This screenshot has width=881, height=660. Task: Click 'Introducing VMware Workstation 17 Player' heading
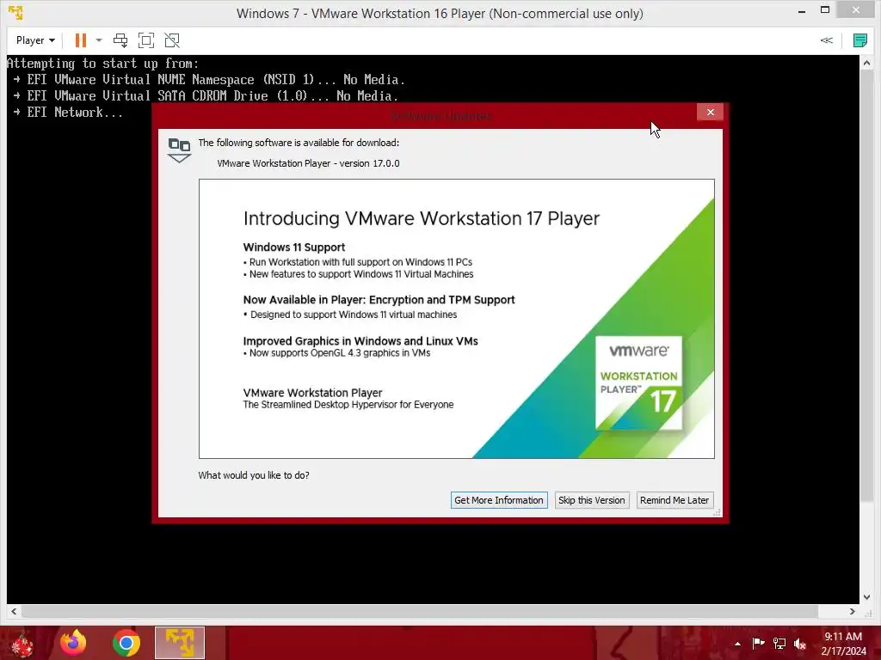tap(422, 218)
